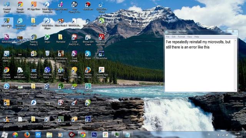Open the Baidu PC Faster shortcut
The width and height of the screenshot is (246, 138).
(x=7, y=89)
